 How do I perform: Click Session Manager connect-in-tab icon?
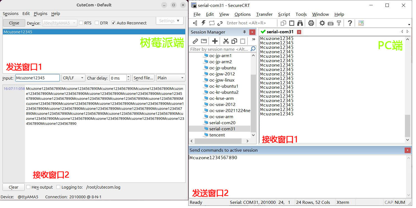pos(204,41)
